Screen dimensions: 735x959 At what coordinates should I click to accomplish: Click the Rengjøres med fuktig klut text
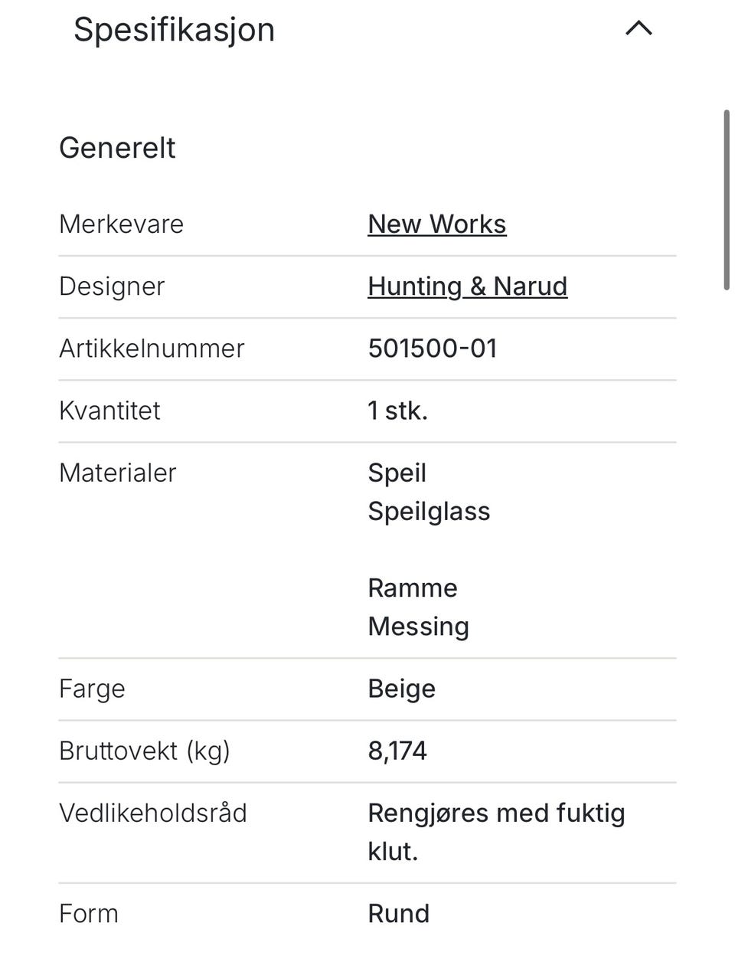pyautogui.click(x=495, y=813)
